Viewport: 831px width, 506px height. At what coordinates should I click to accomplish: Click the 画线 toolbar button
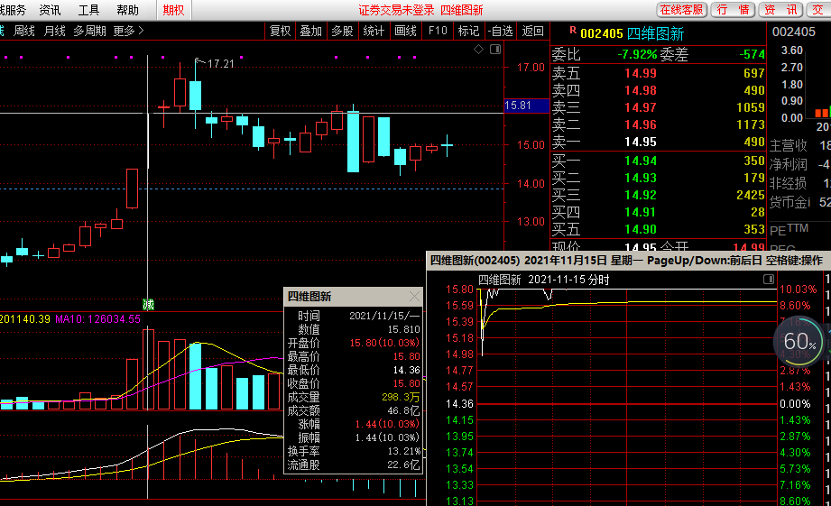tap(405, 32)
